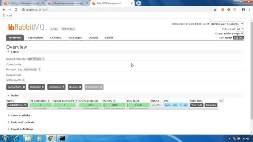The height and width of the screenshot is (142, 253).
Task: Click the Disk space 1.6GB bar
Action: [138, 105]
